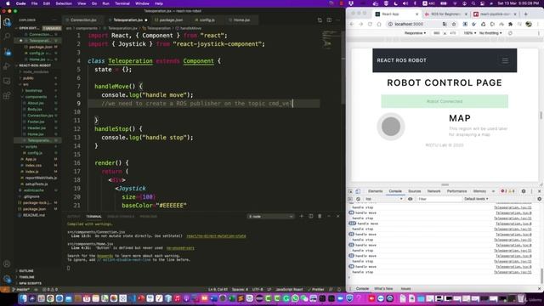The width and height of the screenshot is (544, 306).
Task: Open the terminal shell selector dropdown
Action: point(270,216)
